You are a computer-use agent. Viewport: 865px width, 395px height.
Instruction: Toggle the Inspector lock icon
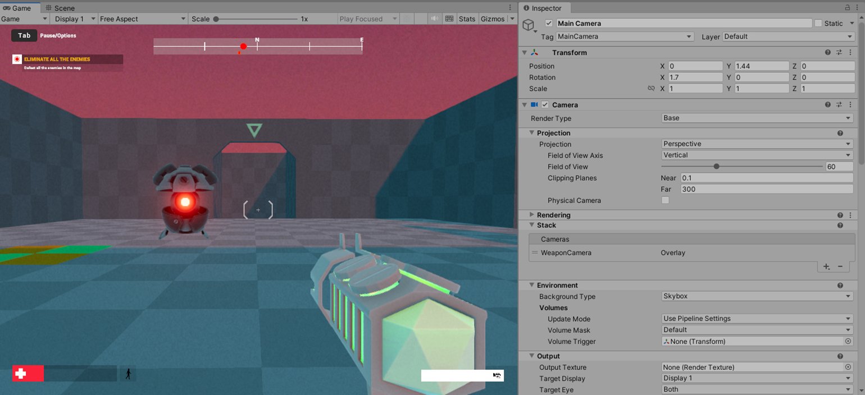coord(847,8)
